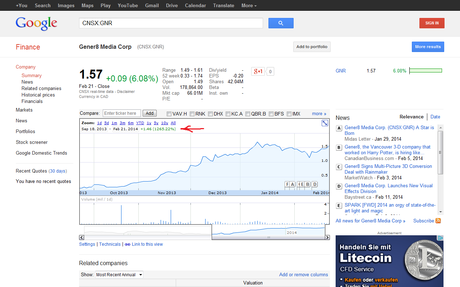Image resolution: width=460 pixels, height=287 pixels.
Task: Click AdChoices icon on advertisement
Action: 440,238
